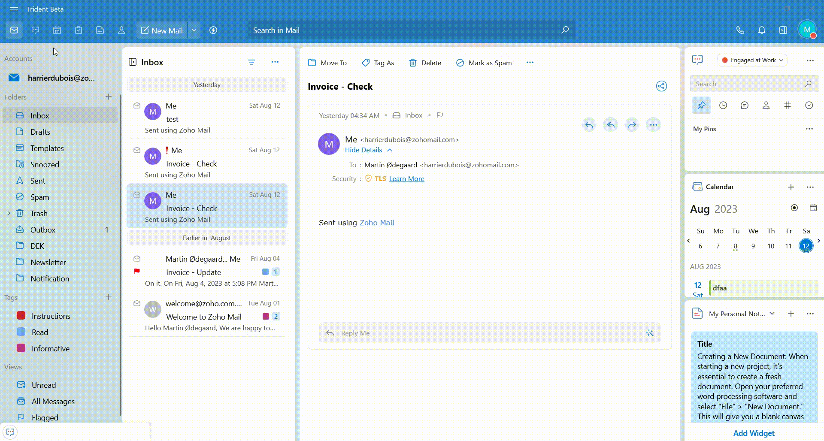Screen dimensions: 824x441
Task: Select the Unread view
Action: click(43, 385)
